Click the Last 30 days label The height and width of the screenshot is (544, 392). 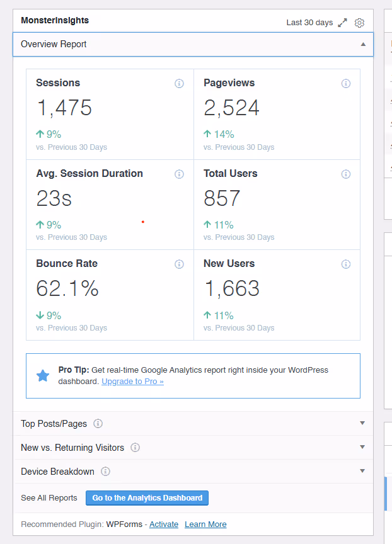pos(309,23)
